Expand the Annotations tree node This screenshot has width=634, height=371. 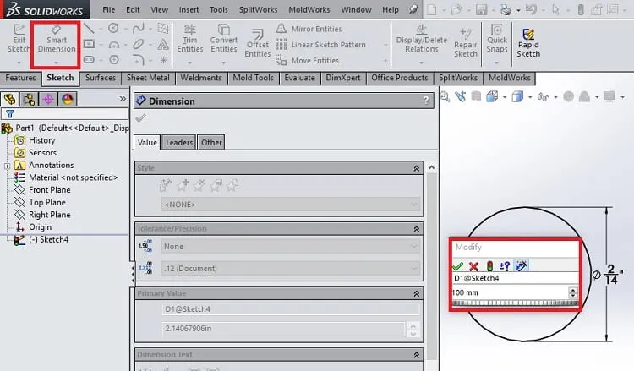[x=7, y=166]
